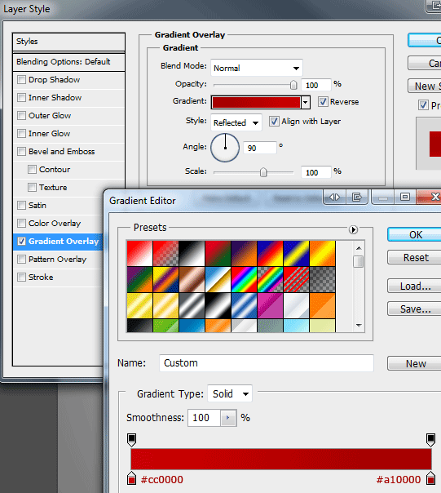The image size is (441, 493).
Task: Choose the rainbow spectrum gradient preset
Action: point(244,279)
